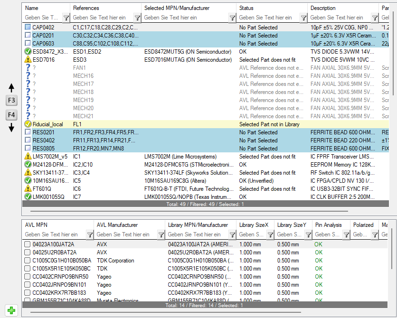Sort by the Name column header
397x318 pixels.
click(32, 8)
